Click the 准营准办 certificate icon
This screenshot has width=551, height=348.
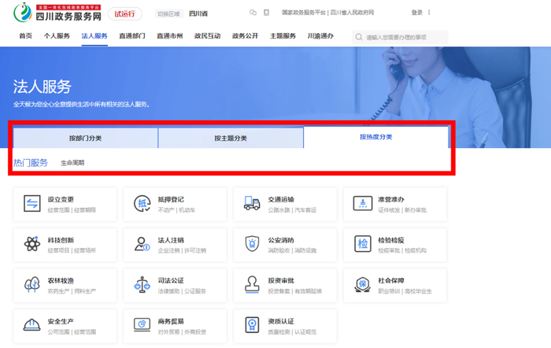tap(362, 204)
